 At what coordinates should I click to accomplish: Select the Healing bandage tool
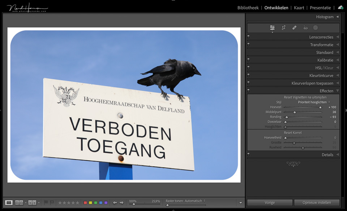point(294,27)
